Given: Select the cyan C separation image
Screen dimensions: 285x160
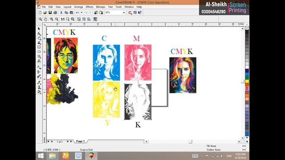Looking at the screenshot, I should pyautogui.click(x=106, y=63).
